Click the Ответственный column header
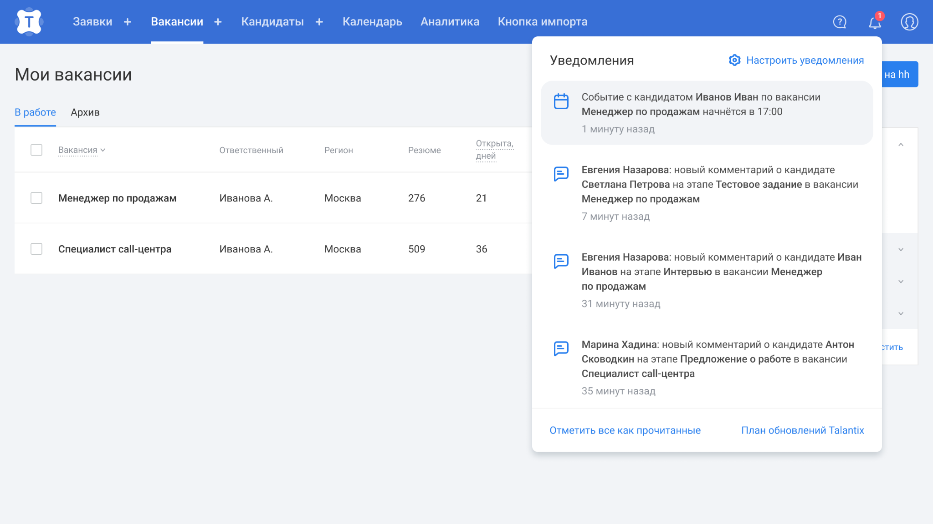 pyautogui.click(x=251, y=150)
